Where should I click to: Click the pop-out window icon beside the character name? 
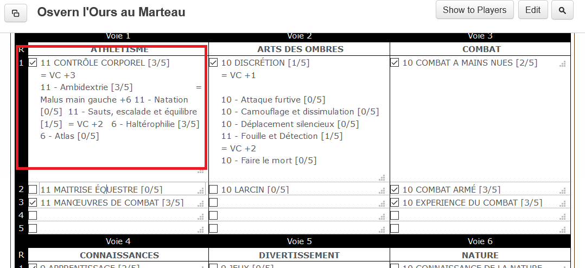pos(16,13)
